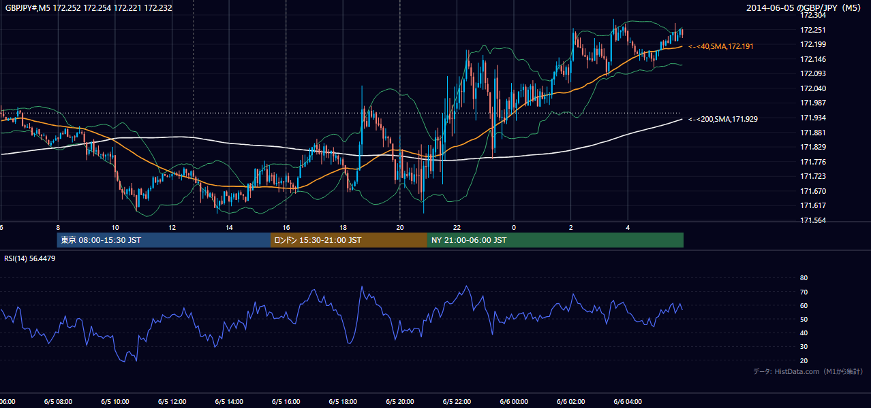Screen dimensions: 871x408
Task: Click the 6/6 00:00 time axis label
Action: (x=514, y=401)
